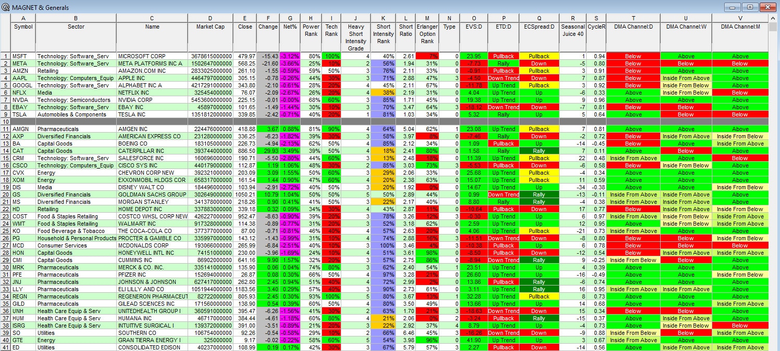Viewport: 780px width, 351px height.
Task: Click the INTUITIVE SURGICAL I name cell
Action: [x=152, y=325]
